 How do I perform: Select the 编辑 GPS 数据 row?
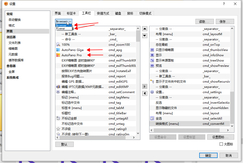(x=96, y=81)
